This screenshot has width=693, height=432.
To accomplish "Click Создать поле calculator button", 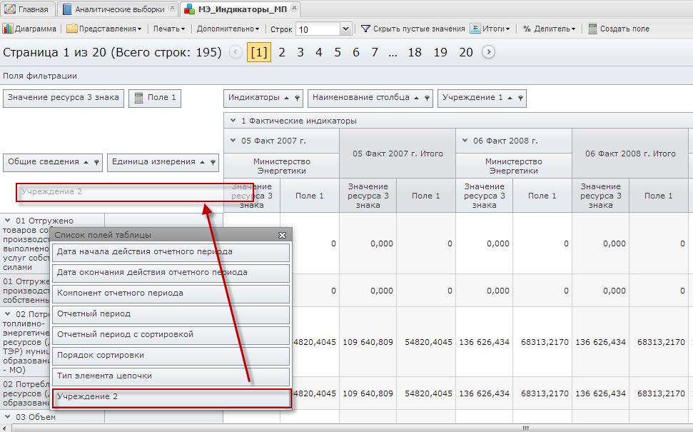I will pyautogui.click(x=619, y=29).
